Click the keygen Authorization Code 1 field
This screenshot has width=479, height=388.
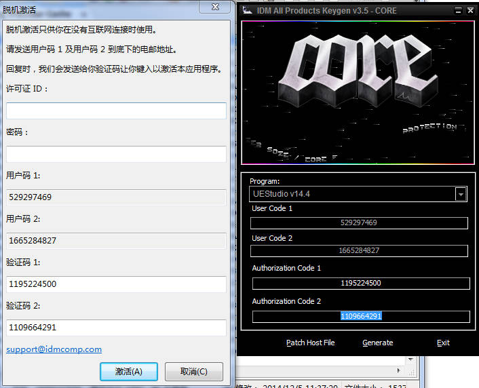click(x=360, y=284)
